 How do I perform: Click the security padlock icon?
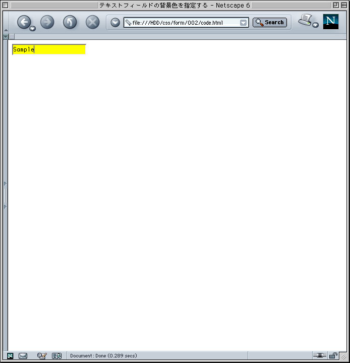coord(333,355)
